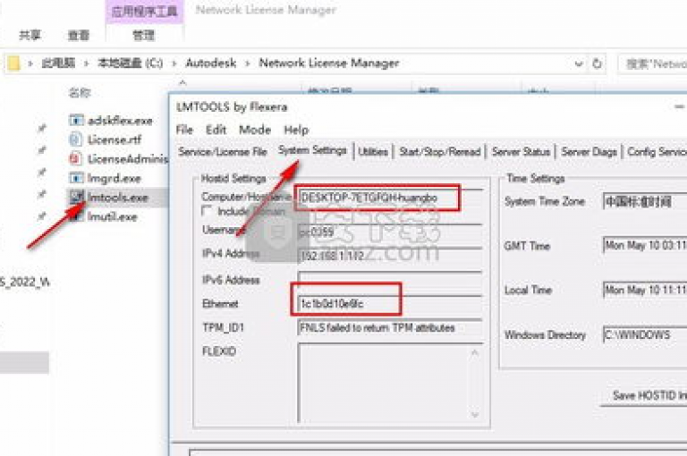The width and height of the screenshot is (687, 456).
Task: Open the address bar history dropdown
Action: pyautogui.click(x=579, y=64)
